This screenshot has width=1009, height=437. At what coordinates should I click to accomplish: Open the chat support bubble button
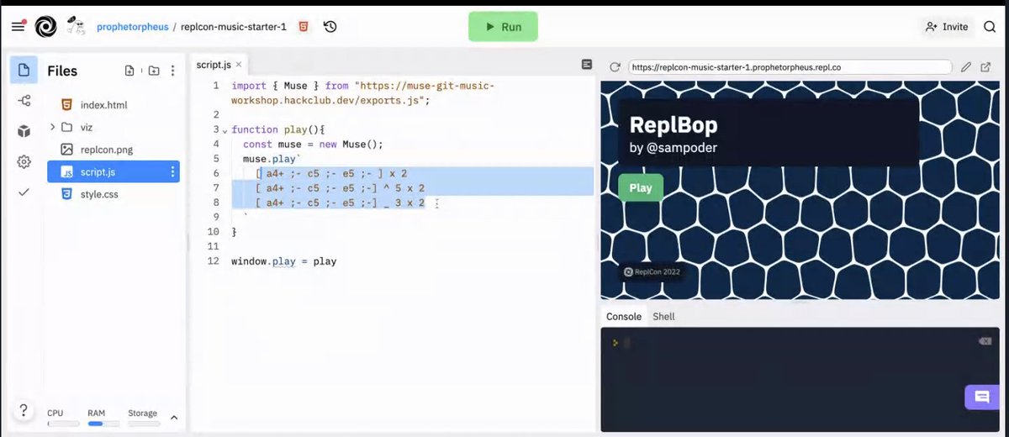(x=981, y=397)
